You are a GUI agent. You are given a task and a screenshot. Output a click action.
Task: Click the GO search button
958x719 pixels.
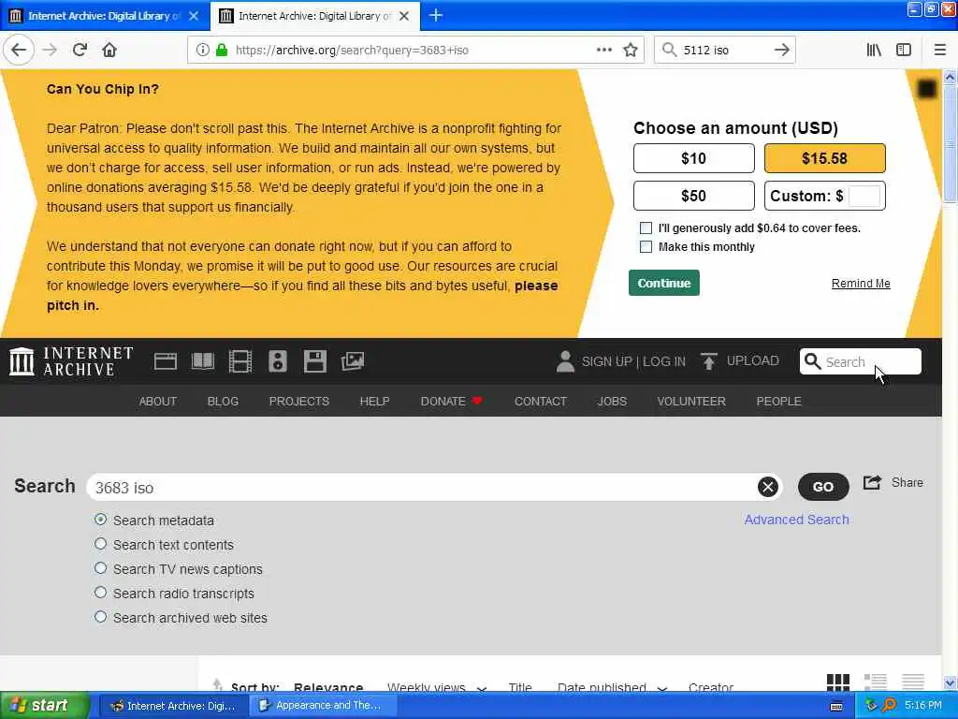[823, 487]
